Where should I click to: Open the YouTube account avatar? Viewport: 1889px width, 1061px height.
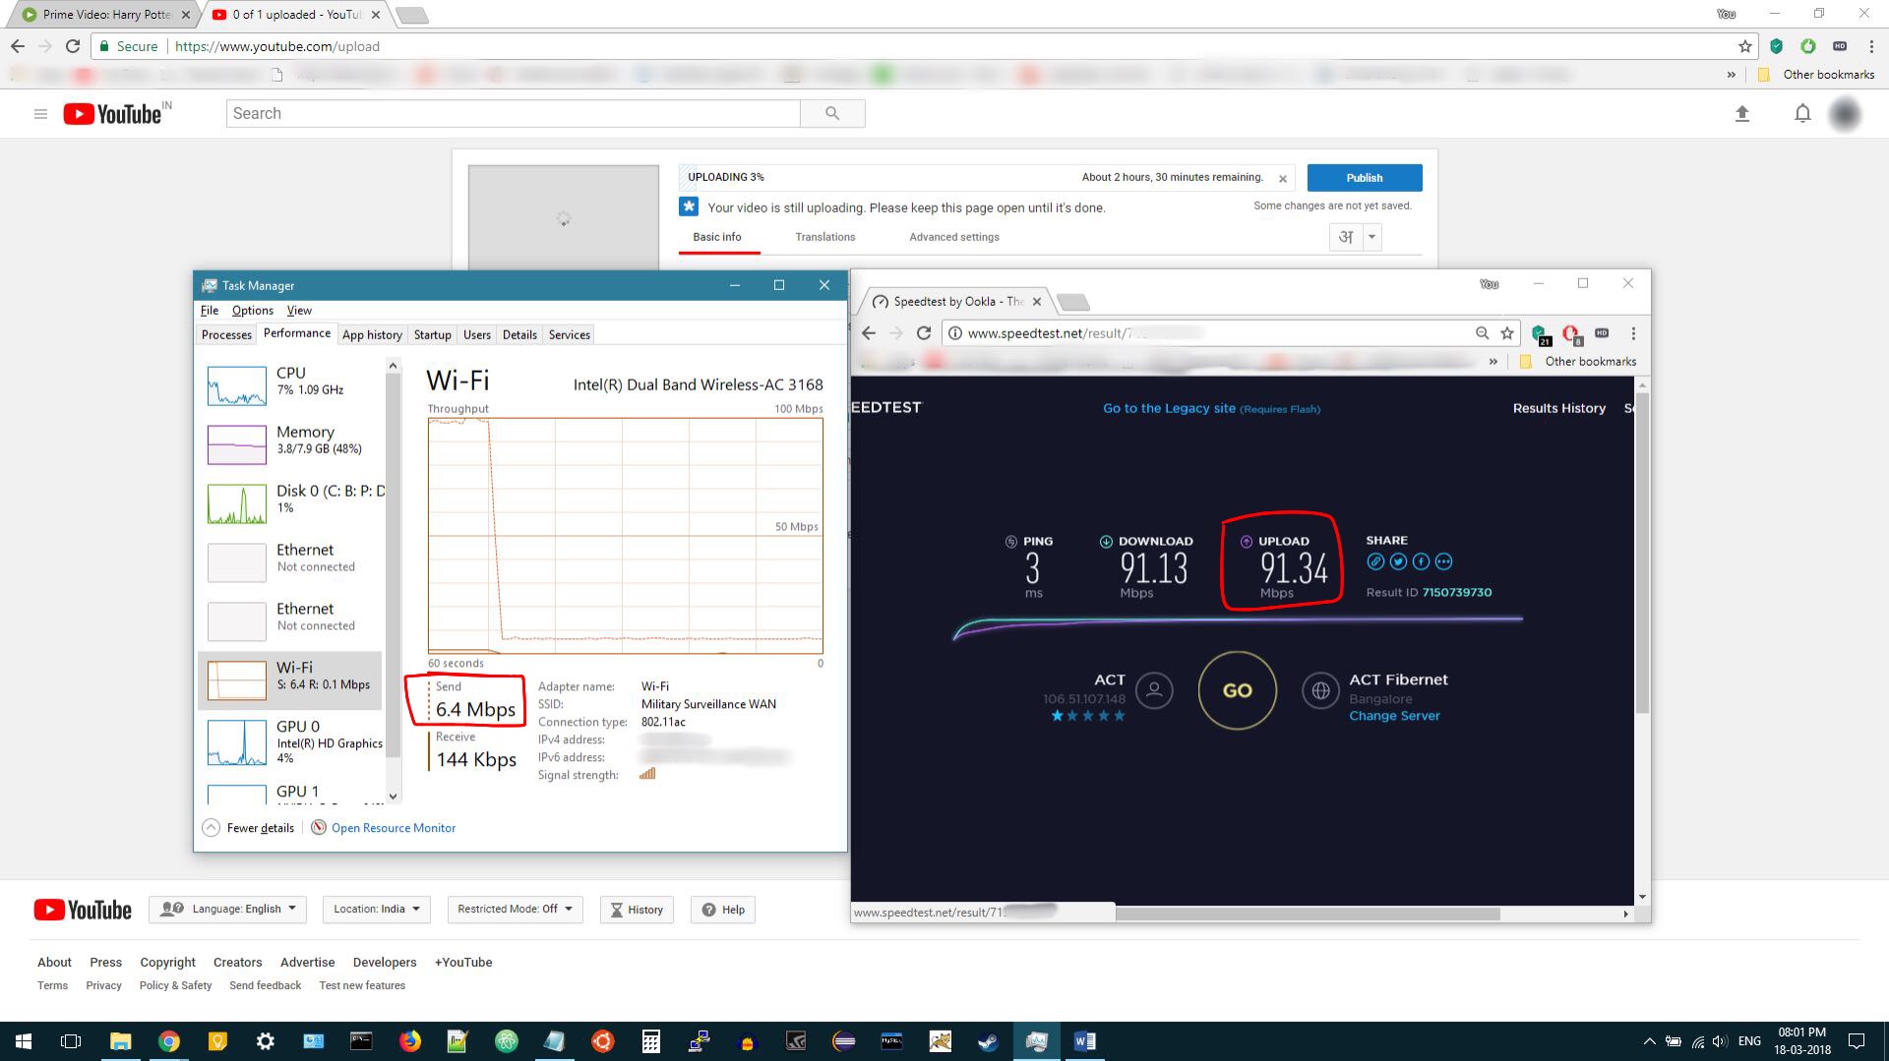pyautogui.click(x=1846, y=114)
